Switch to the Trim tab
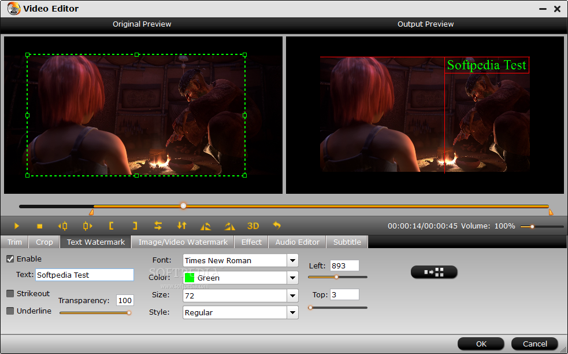 (14, 242)
